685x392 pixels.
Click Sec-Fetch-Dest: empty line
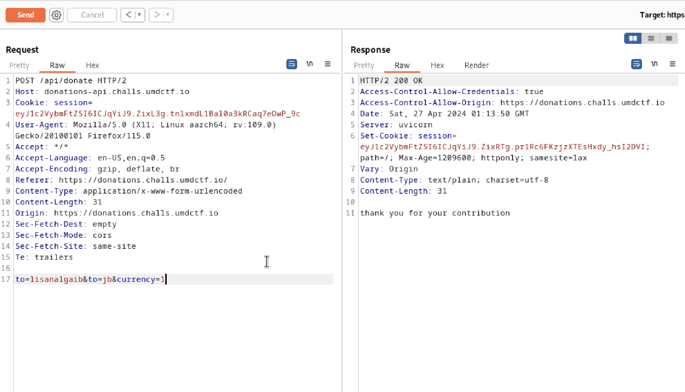click(66, 224)
